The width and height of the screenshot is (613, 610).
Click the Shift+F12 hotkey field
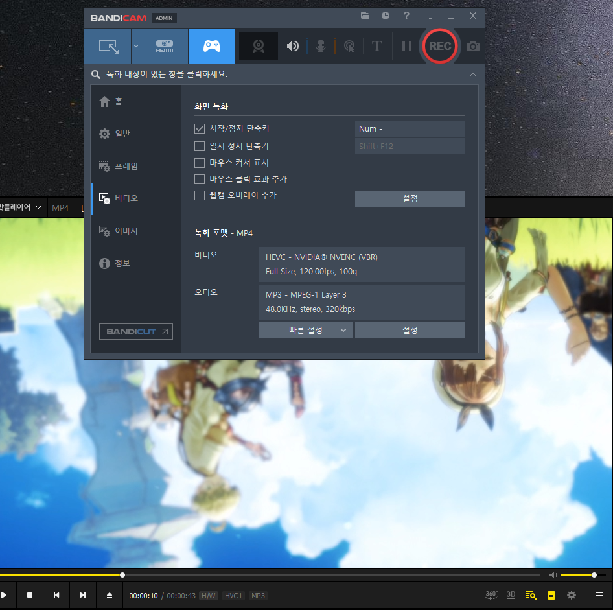click(410, 147)
